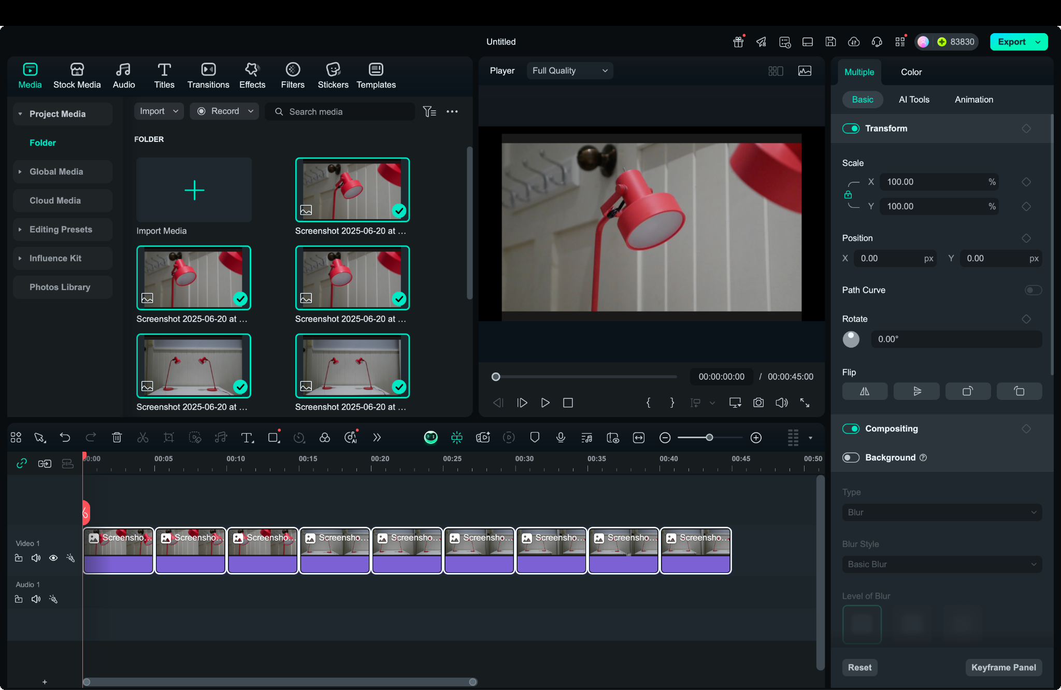Click the Reset button
The width and height of the screenshot is (1061, 690).
pos(859,668)
